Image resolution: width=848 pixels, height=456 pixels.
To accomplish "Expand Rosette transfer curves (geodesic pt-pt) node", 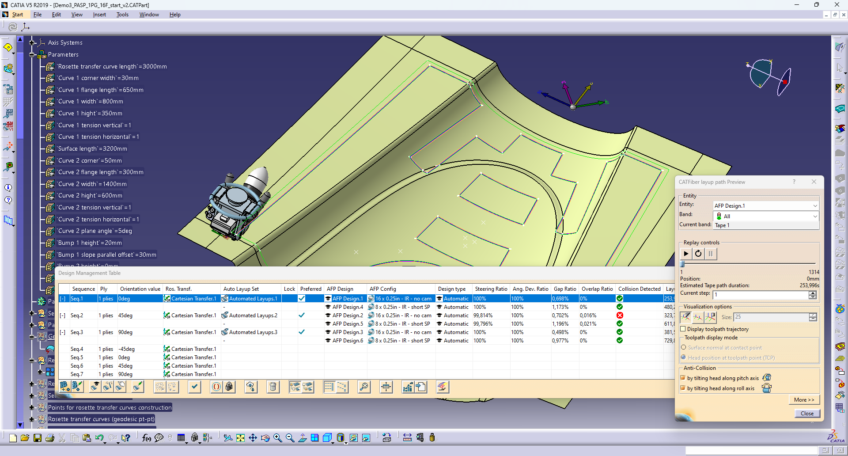I will [32, 419].
